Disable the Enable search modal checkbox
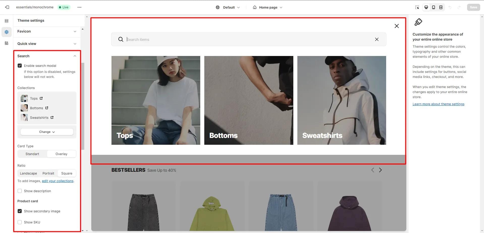The width and height of the screenshot is (484, 233). point(20,66)
